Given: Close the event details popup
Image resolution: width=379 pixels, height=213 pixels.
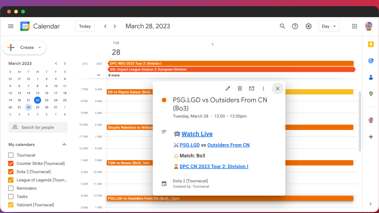Looking at the screenshot, I should pyautogui.click(x=277, y=88).
